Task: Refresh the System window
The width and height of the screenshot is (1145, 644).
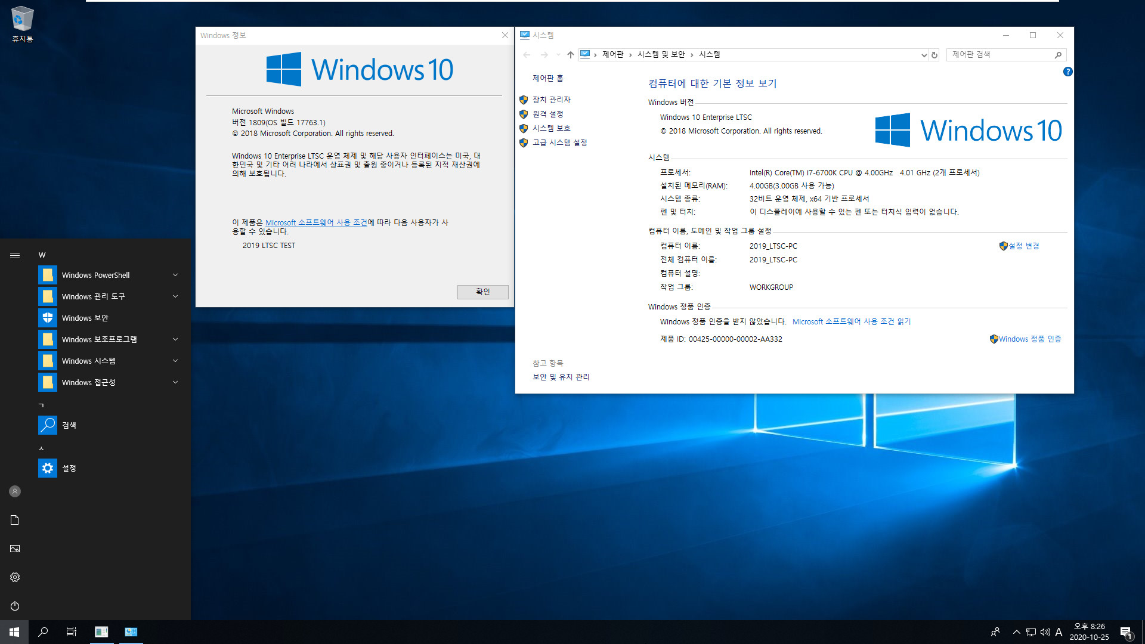Action: [934, 55]
